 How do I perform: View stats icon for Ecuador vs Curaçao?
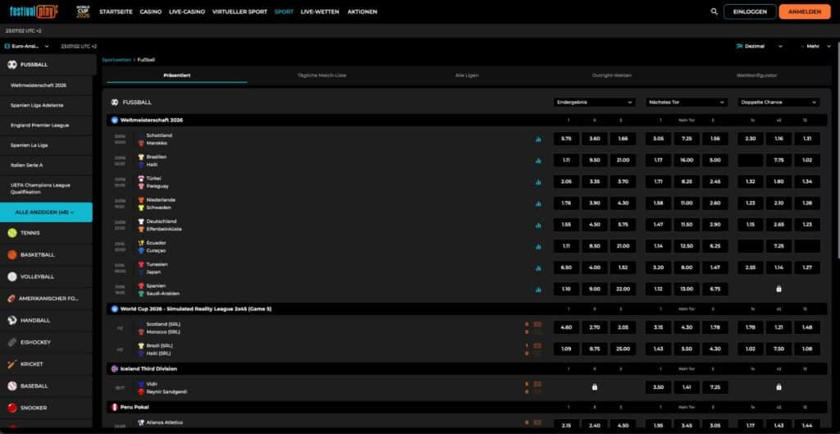pyautogui.click(x=538, y=246)
